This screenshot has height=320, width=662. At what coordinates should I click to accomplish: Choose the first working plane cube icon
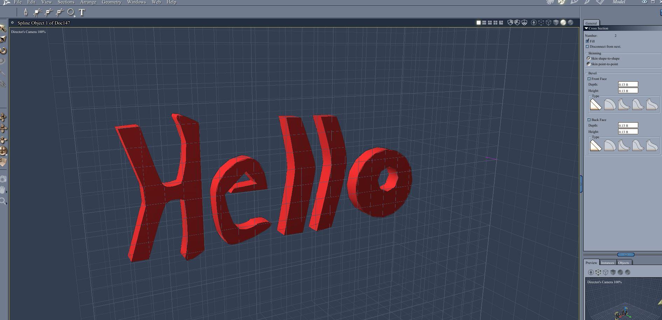(x=510, y=22)
